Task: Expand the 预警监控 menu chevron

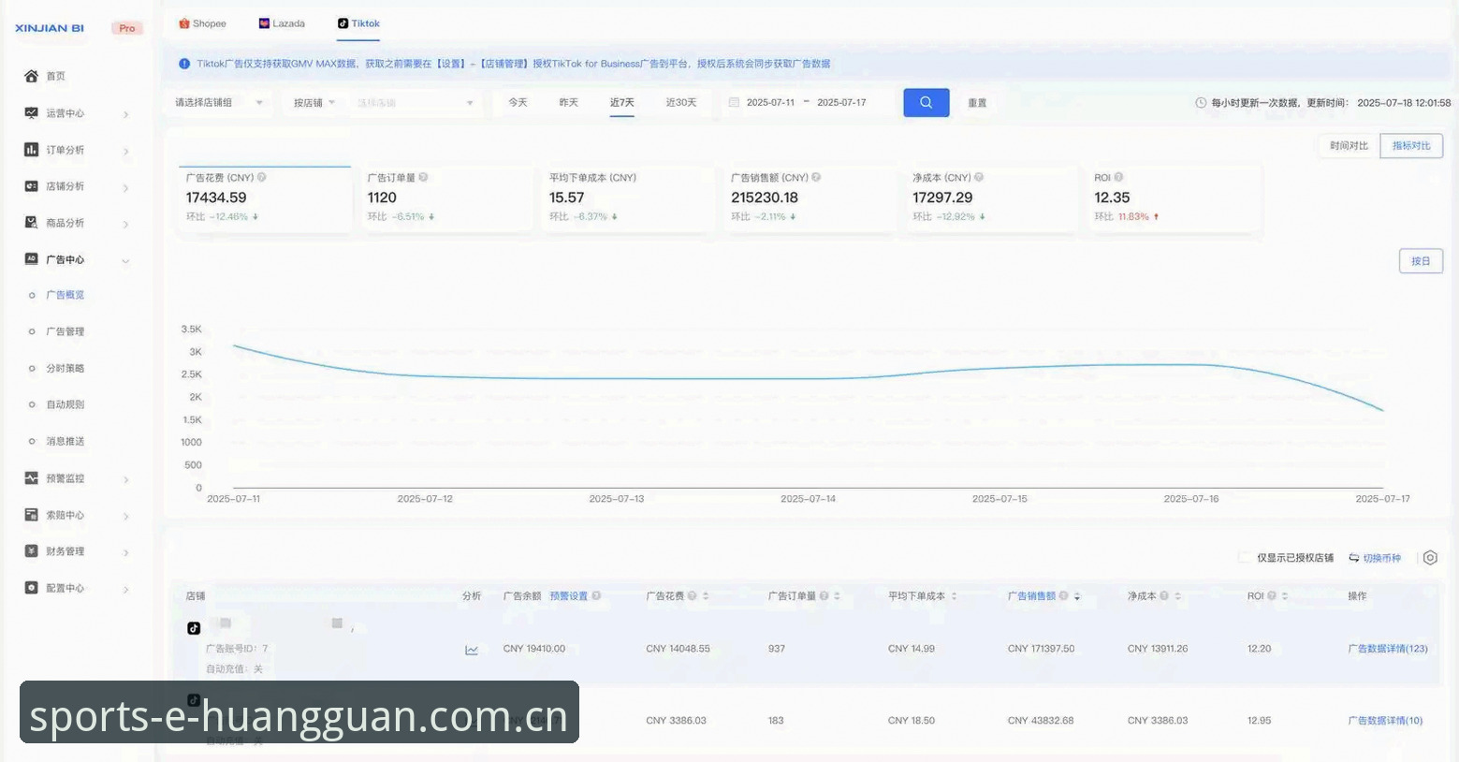Action: [x=125, y=479]
